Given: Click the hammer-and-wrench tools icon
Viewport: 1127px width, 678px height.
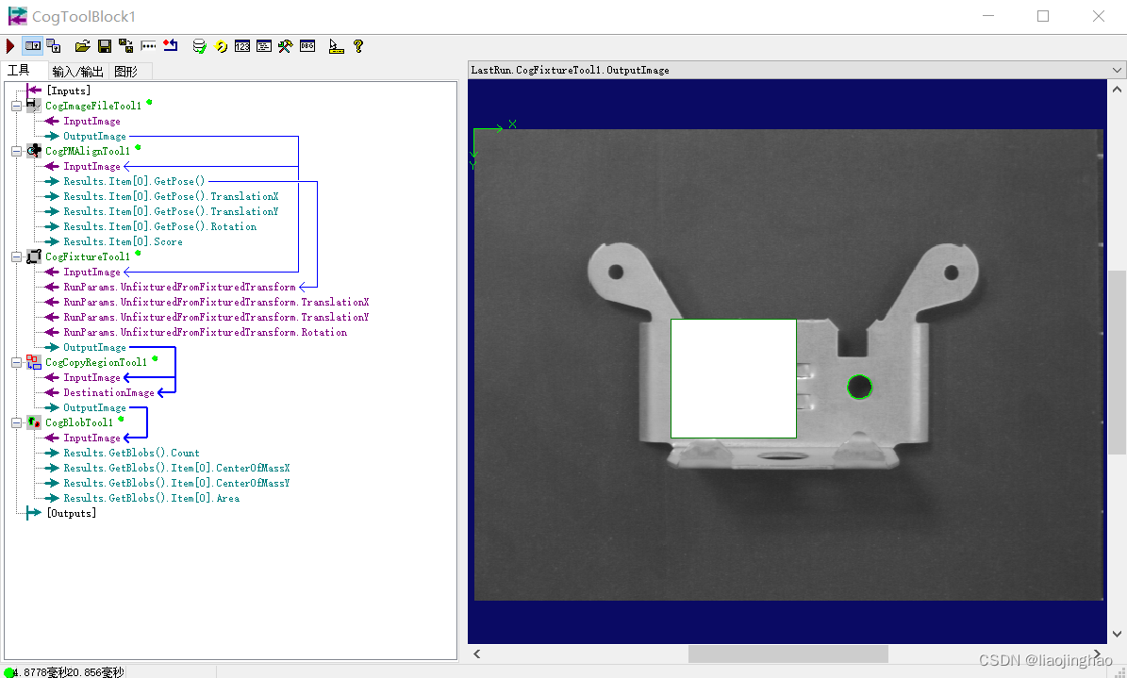Looking at the screenshot, I should tap(286, 45).
